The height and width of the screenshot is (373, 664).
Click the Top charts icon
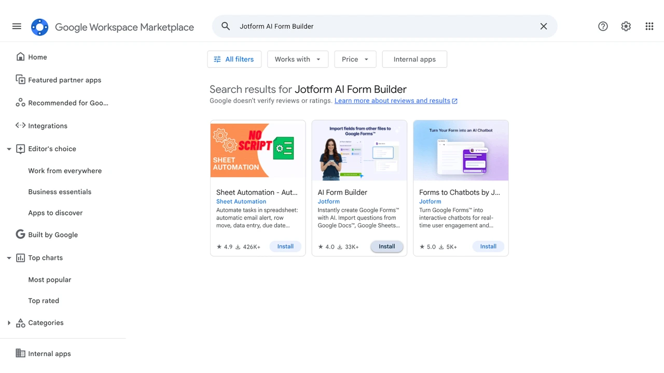click(20, 257)
